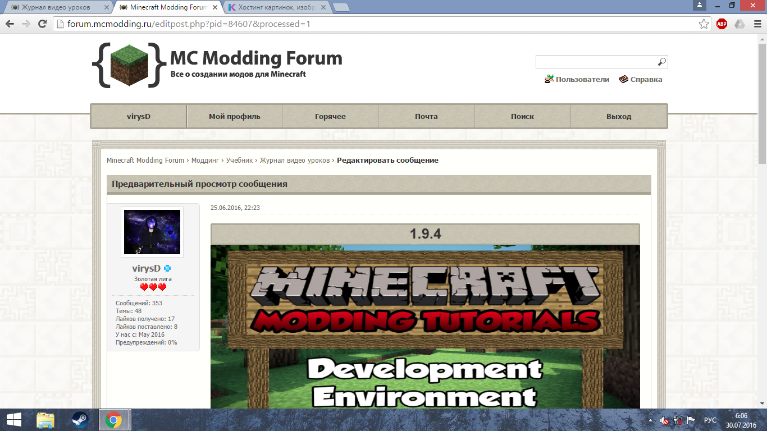Click the Предварительный просмотр сообщения heading
Viewport: 767px width, 431px height.
[199, 184]
